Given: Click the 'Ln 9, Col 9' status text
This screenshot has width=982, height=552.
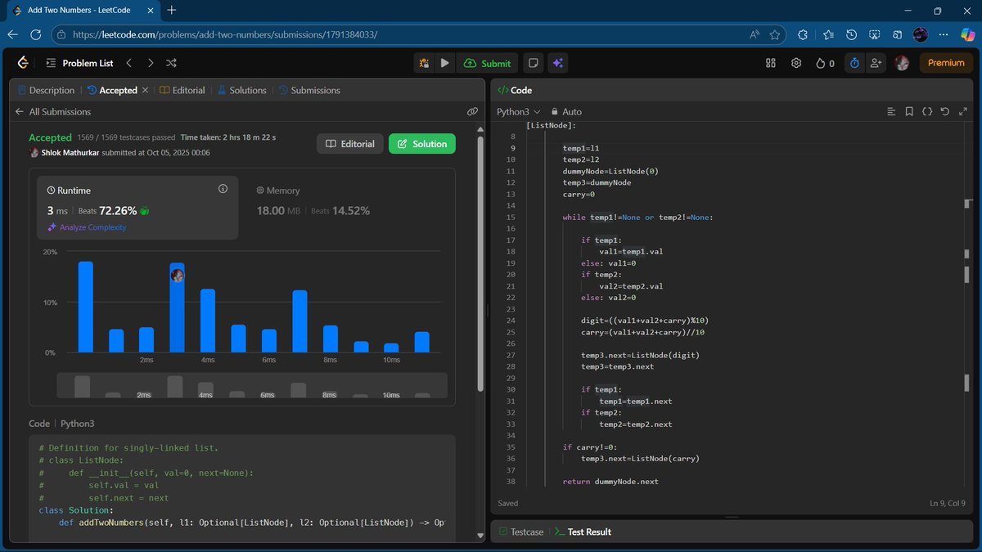Looking at the screenshot, I should tap(948, 503).
